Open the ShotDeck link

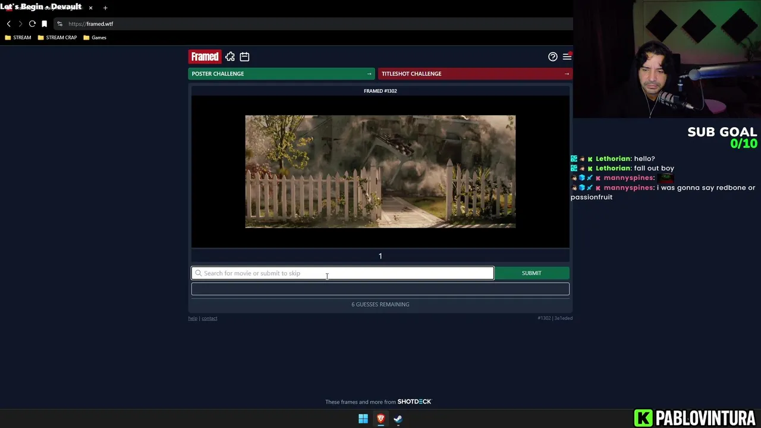coord(414,402)
